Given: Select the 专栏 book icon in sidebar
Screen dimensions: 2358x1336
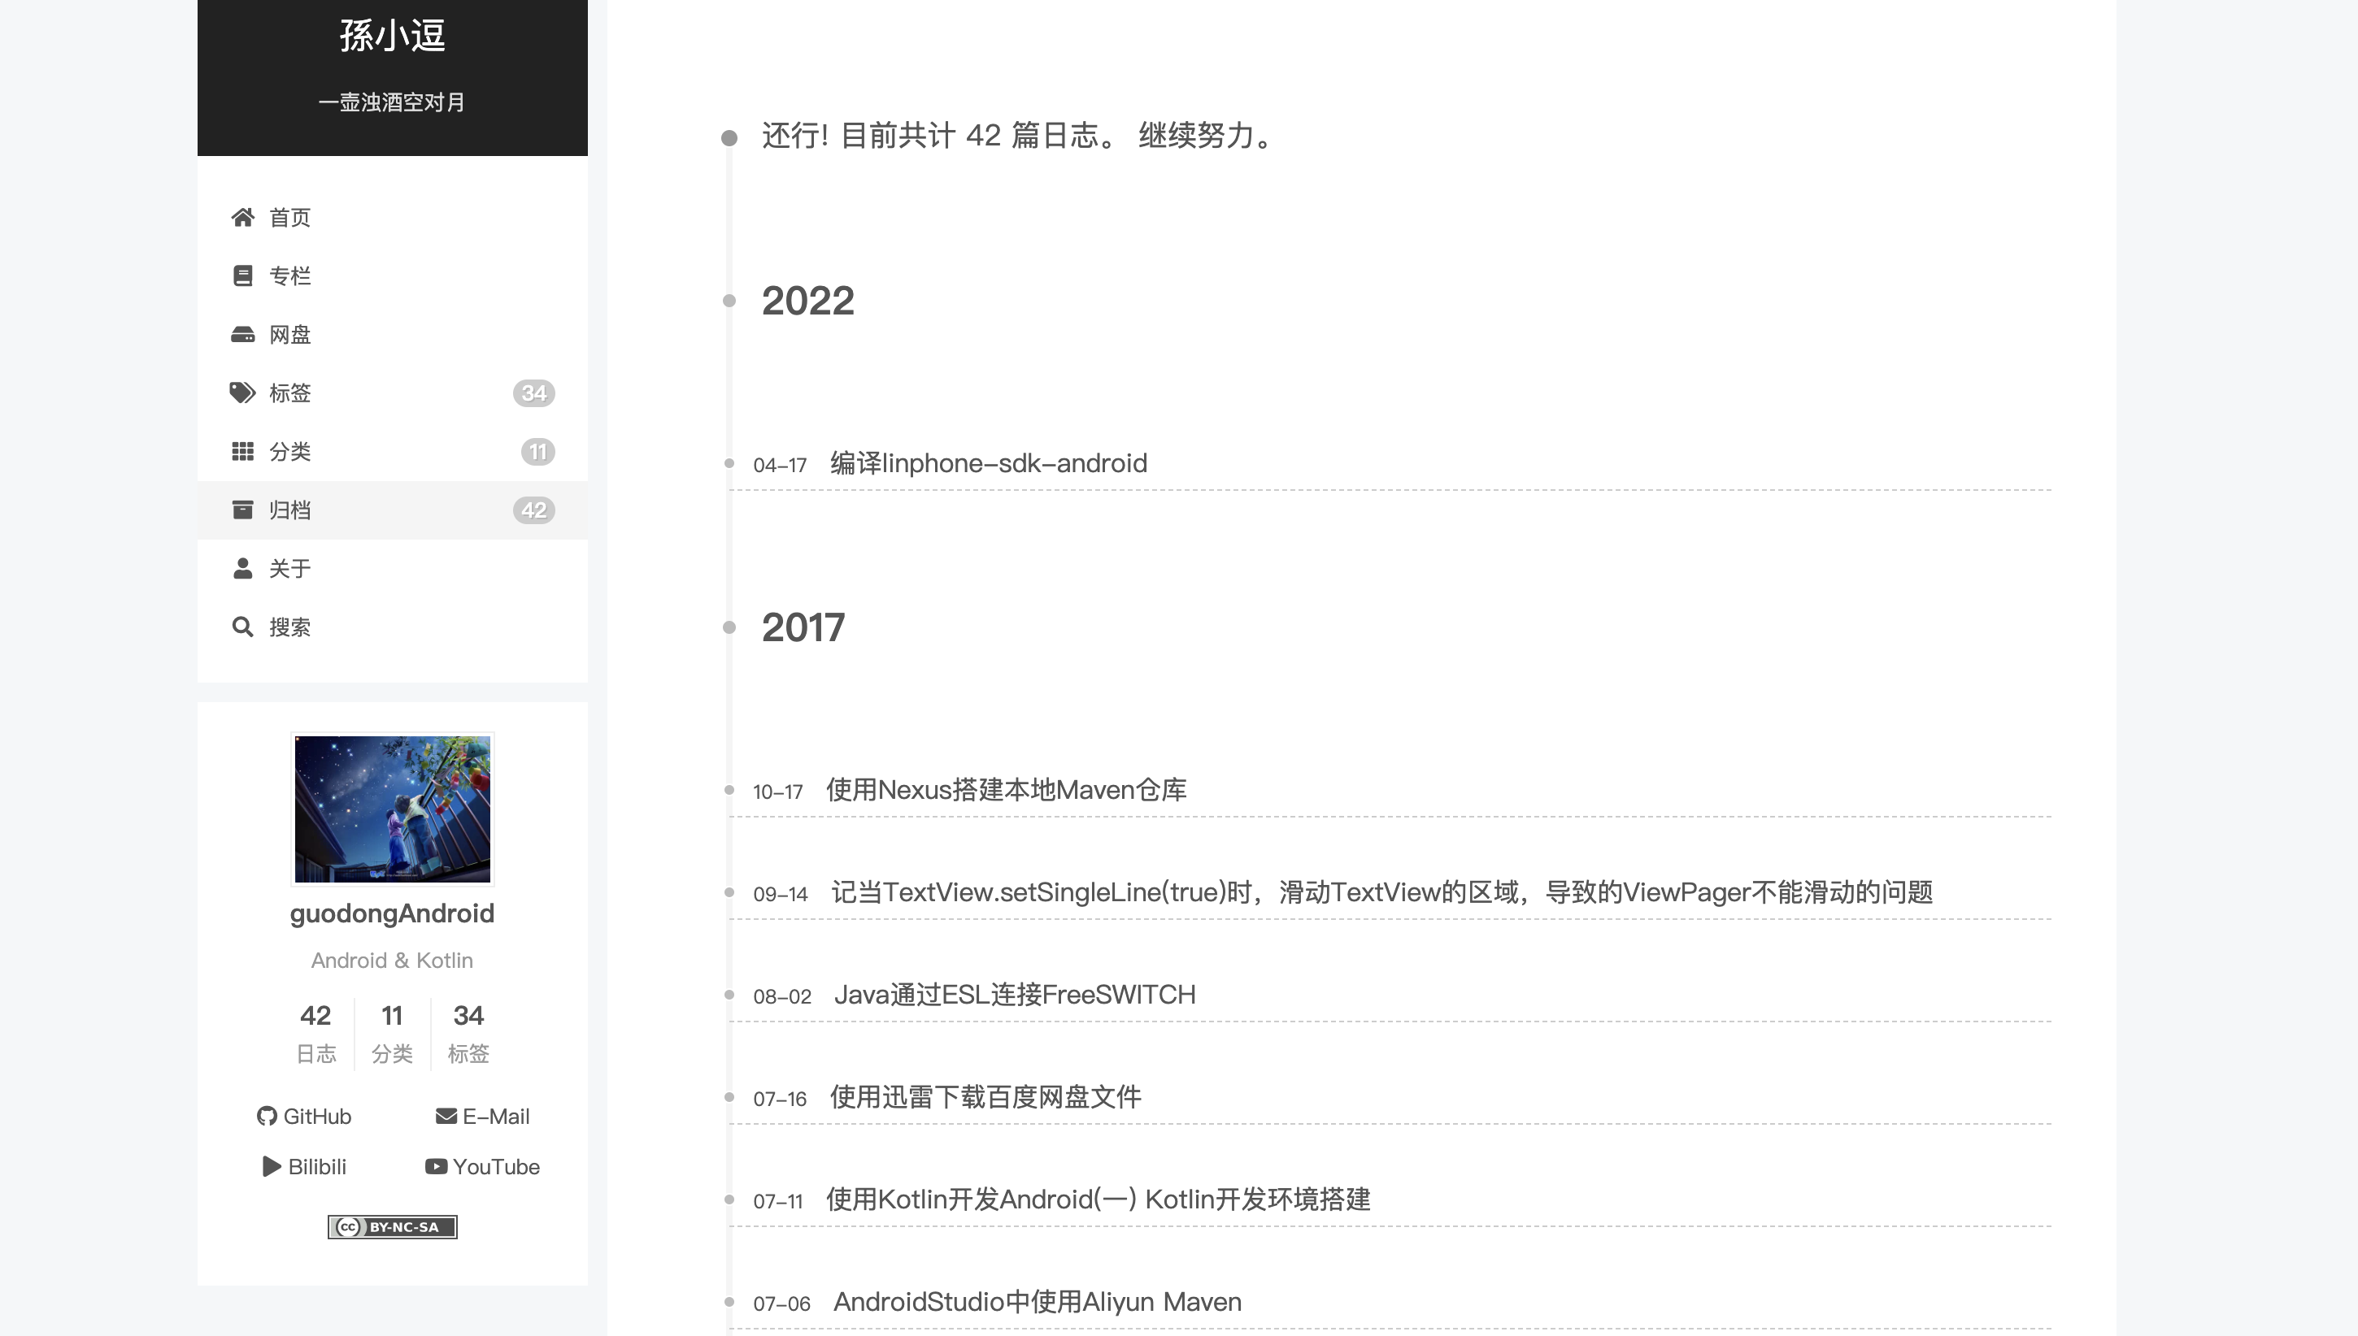Looking at the screenshot, I should click(243, 275).
